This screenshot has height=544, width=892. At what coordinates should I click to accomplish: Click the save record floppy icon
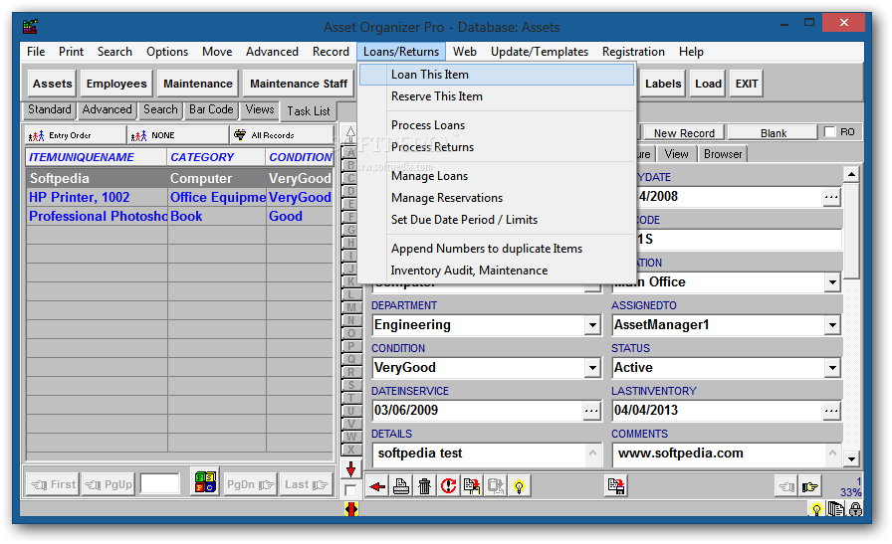click(x=615, y=486)
